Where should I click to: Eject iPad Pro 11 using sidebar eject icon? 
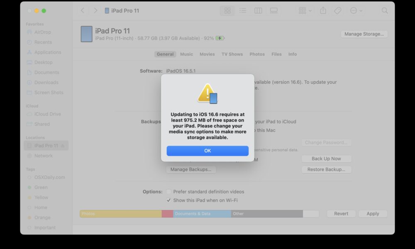[63, 146]
